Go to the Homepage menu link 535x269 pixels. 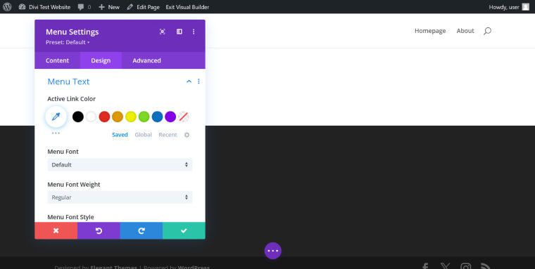pos(430,31)
